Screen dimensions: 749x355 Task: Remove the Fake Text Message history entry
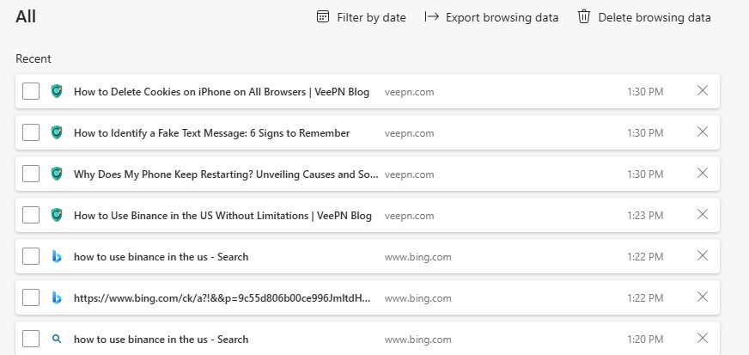[x=703, y=132]
